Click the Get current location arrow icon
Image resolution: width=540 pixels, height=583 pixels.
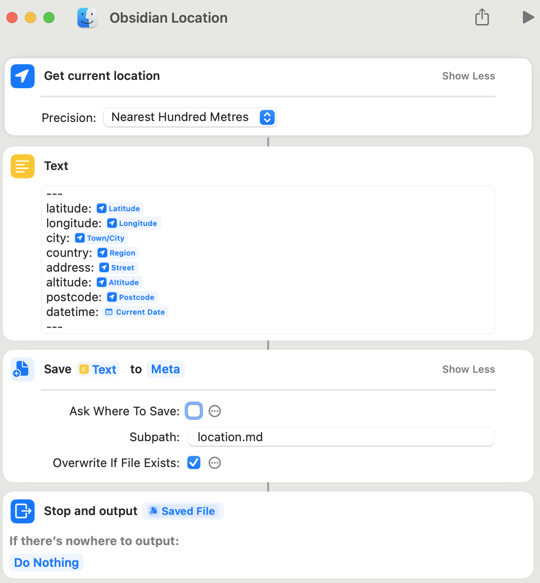click(x=23, y=76)
